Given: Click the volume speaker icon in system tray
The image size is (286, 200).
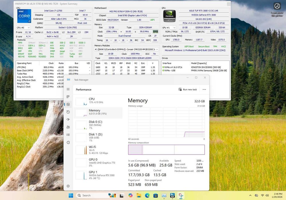Looking at the screenshot, I should tap(267, 195).
